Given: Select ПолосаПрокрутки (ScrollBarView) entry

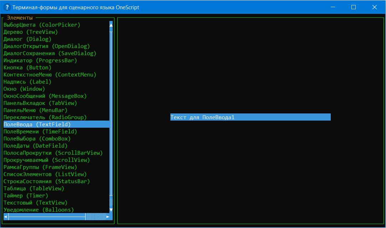Looking at the screenshot, I should pyautogui.click(x=53, y=153).
